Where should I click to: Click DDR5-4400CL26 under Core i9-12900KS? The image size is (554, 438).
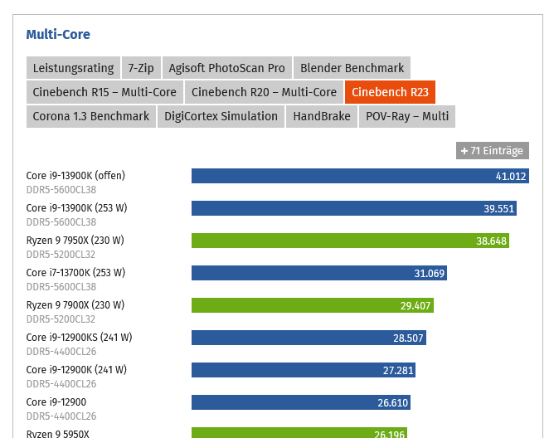61,352
